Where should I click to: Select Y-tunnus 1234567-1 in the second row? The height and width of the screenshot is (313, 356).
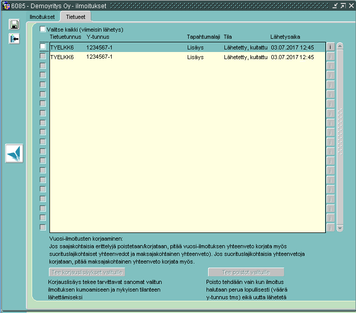point(99,57)
